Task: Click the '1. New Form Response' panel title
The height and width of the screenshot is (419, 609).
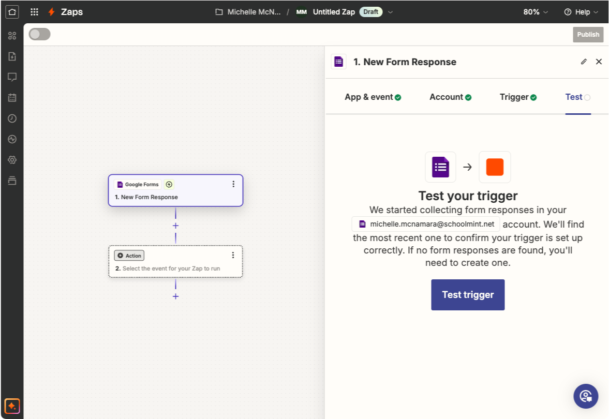Action: (405, 62)
